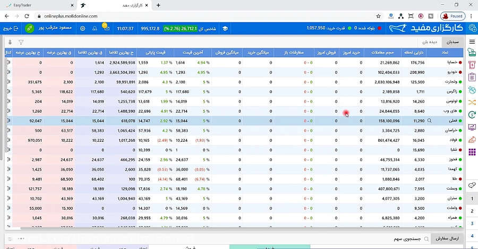This screenshot has width=478, height=249.
Task: Click the کارگزاری مفید logo
Action: (x=426, y=28)
